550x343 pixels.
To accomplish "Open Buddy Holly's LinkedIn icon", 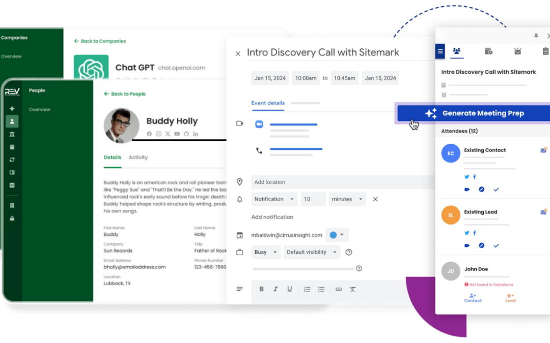I will pyautogui.click(x=196, y=134).
